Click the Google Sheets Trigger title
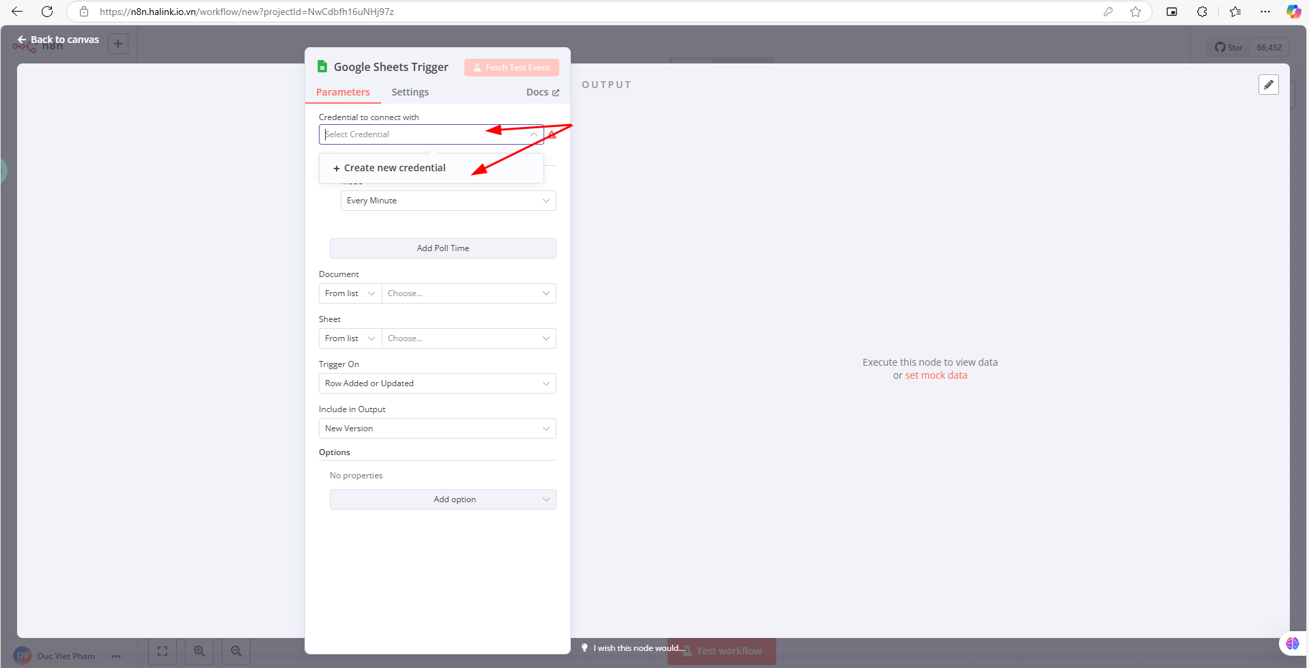1309x668 pixels. click(x=391, y=67)
